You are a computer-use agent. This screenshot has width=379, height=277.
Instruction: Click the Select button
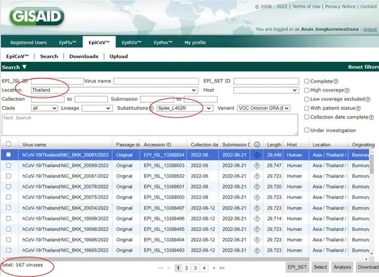point(320,267)
